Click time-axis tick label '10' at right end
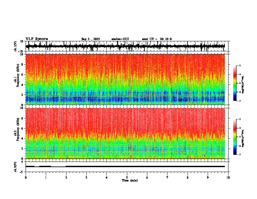The width and height of the screenshot is (257, 199). [228, 178]
